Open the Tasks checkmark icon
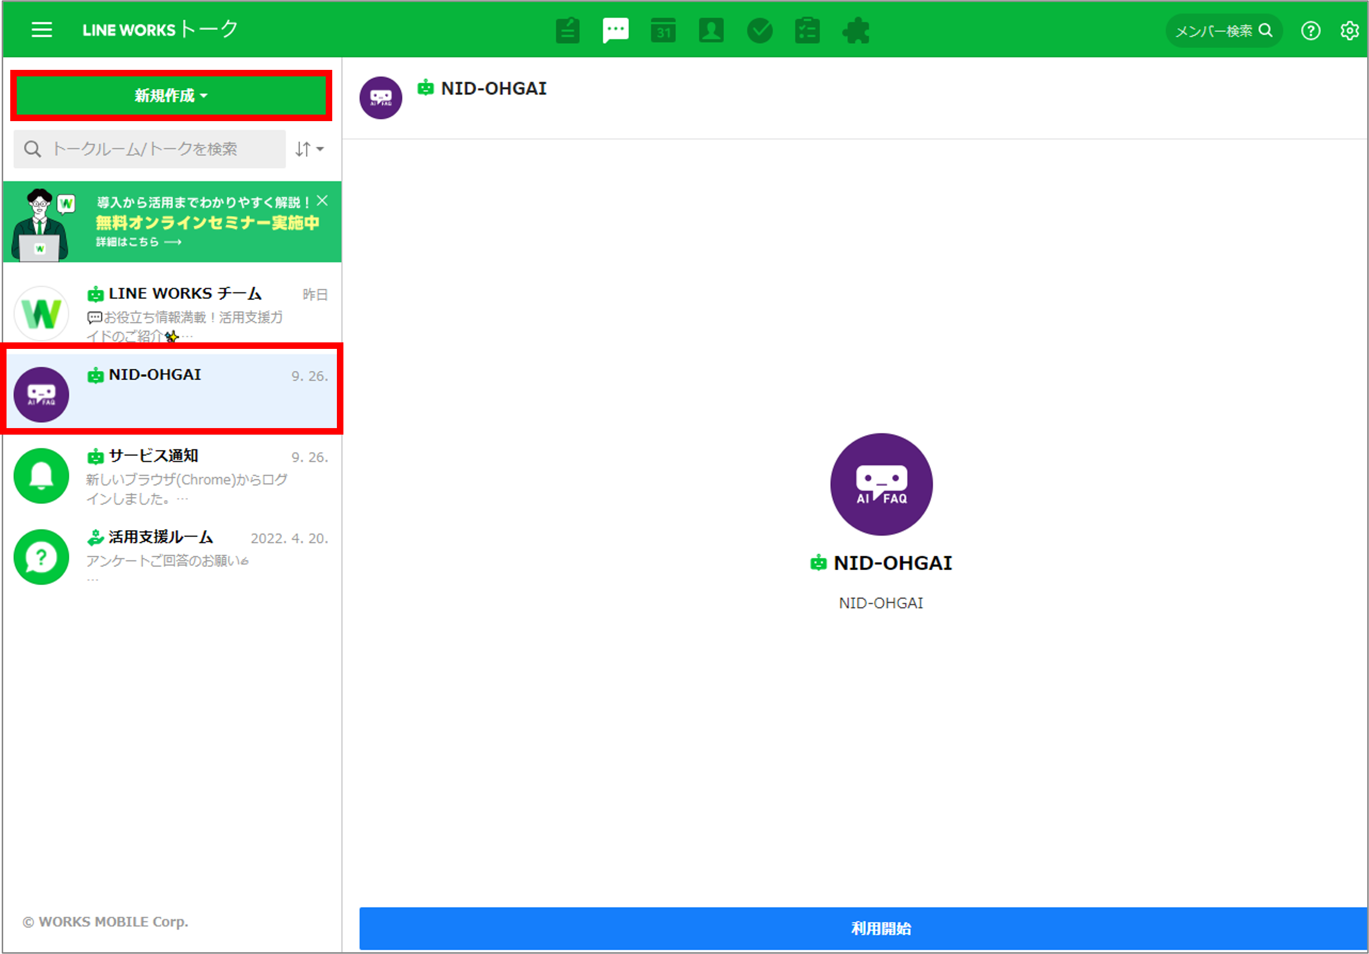The width and height of the screenshot is (1369, 954). point(760,30)
